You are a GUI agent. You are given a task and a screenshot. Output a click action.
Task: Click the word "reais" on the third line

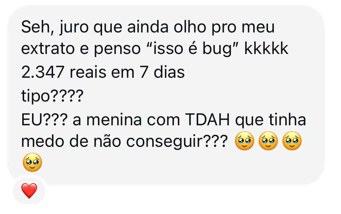point(88,72)
